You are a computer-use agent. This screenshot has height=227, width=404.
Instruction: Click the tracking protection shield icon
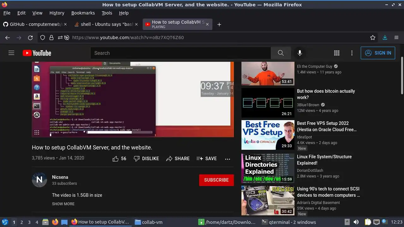(43, 38)
